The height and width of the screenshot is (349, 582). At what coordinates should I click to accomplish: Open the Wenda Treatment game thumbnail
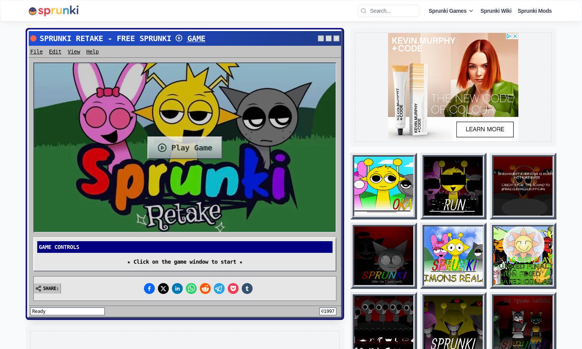point(384,256)
